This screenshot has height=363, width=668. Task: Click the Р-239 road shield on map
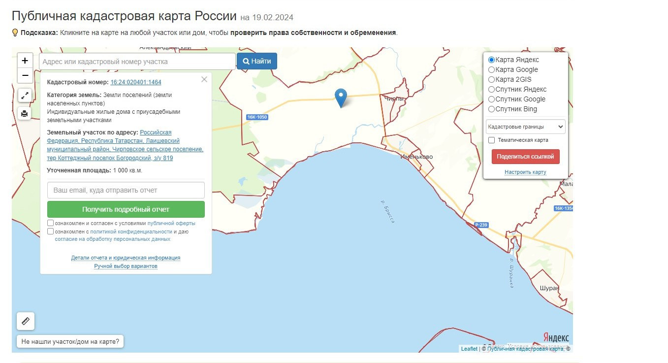pos(481,225)
